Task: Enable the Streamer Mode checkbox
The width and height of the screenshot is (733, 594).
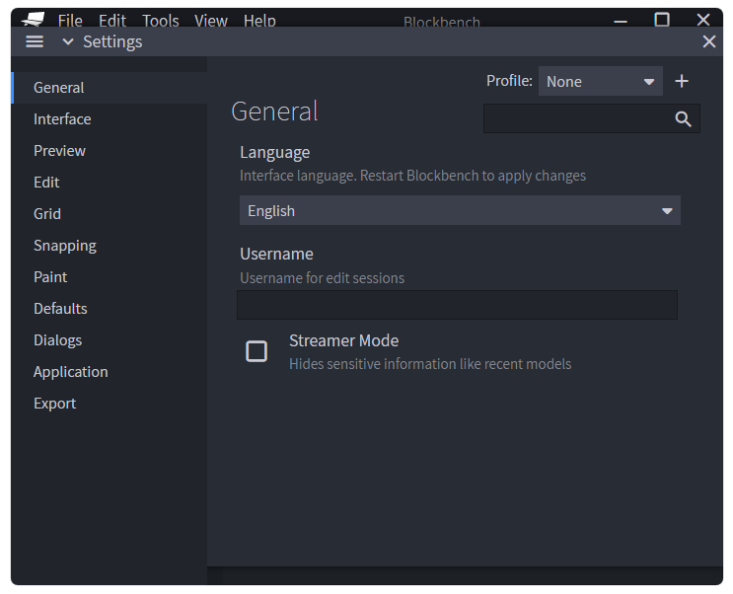Action: pos(257,351)
